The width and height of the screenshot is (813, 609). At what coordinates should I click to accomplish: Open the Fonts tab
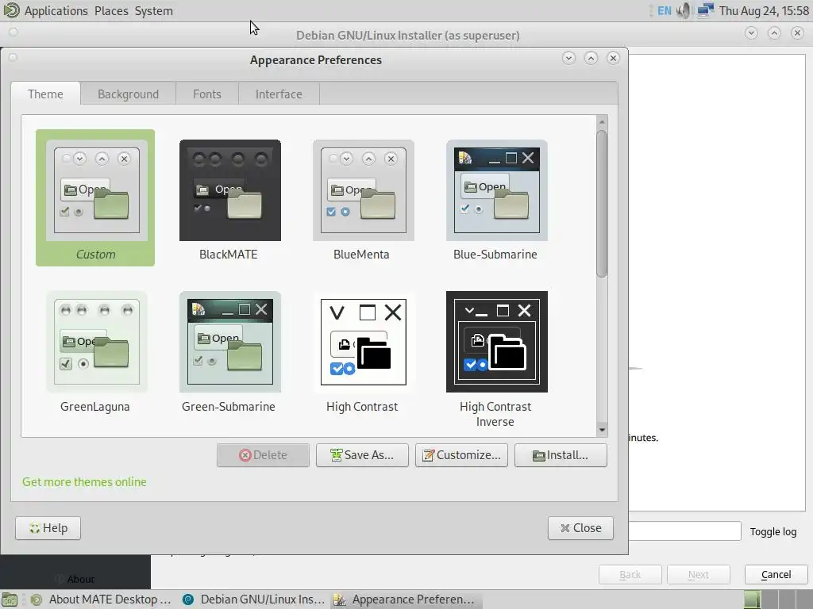207,94
